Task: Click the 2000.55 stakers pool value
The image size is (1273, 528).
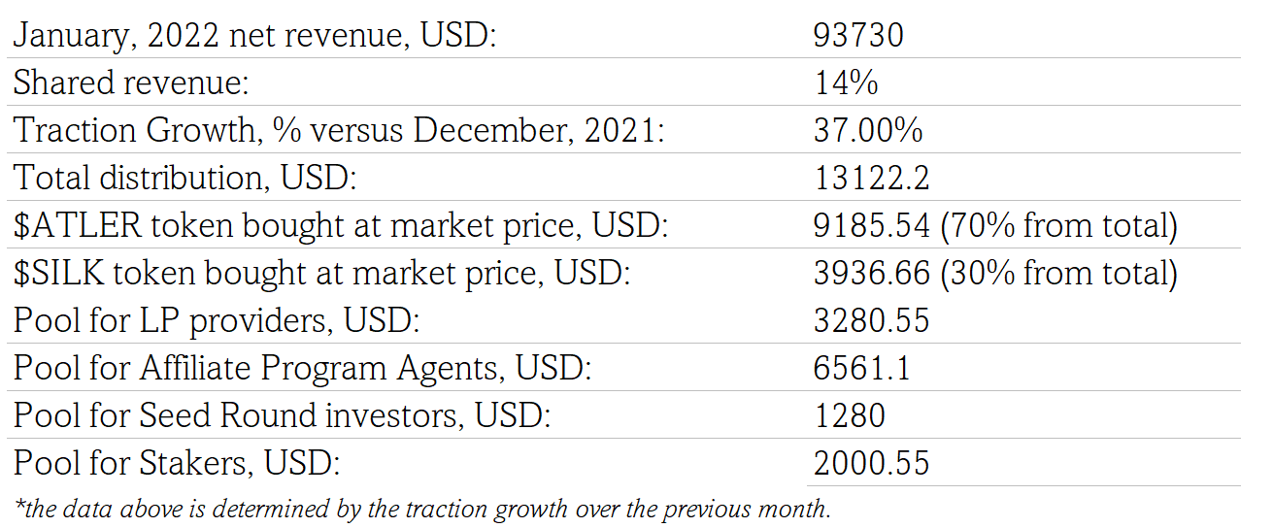Action: click(872, 463)
